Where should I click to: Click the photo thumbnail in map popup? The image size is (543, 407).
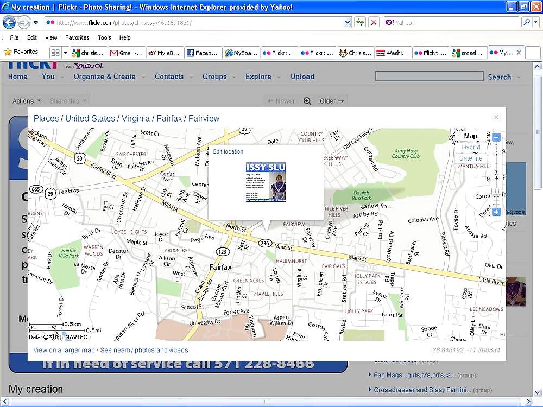coord(266,182)
